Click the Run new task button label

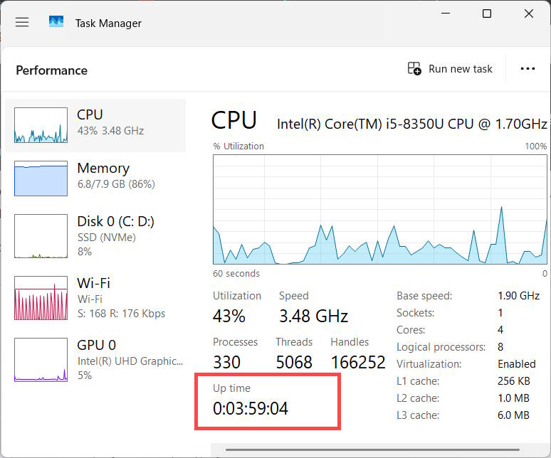pyautogui.click(x=461, y=69)
